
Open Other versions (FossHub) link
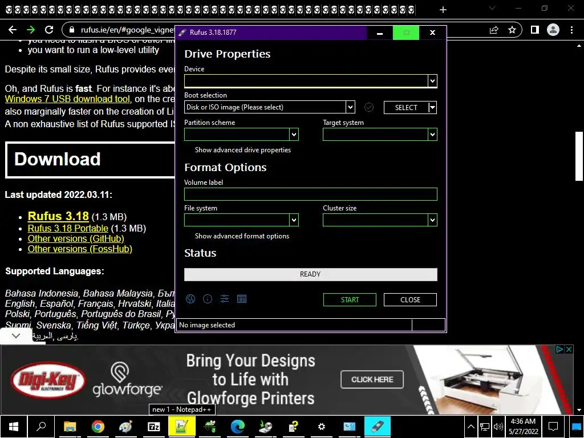[x=80, y=249]
